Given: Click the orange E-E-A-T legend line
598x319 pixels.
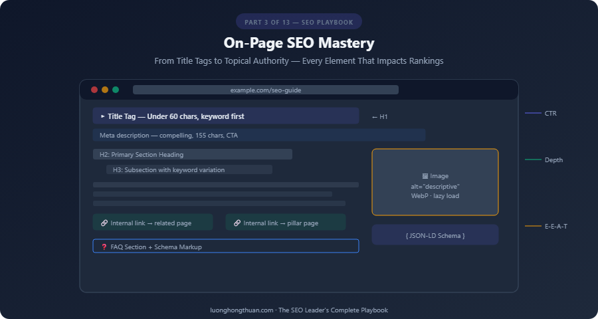Looking at the screenshot, I should (533, 226).
